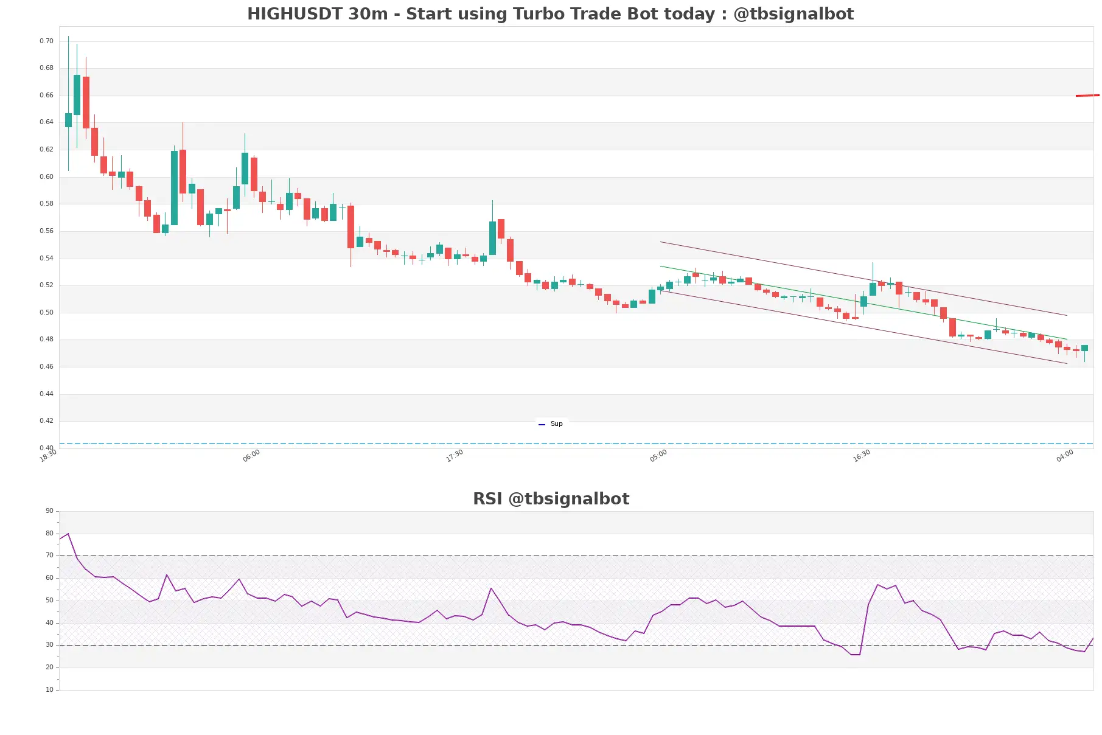Click the 0.54 price axis label
Screen dimensions: 1102x735
(x=46, y=259)
